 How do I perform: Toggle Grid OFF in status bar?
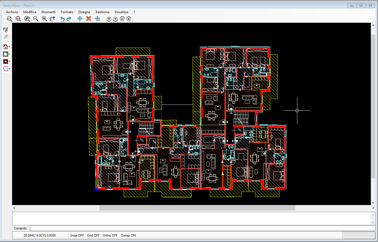pyautogui.click(x=93, y=235)
